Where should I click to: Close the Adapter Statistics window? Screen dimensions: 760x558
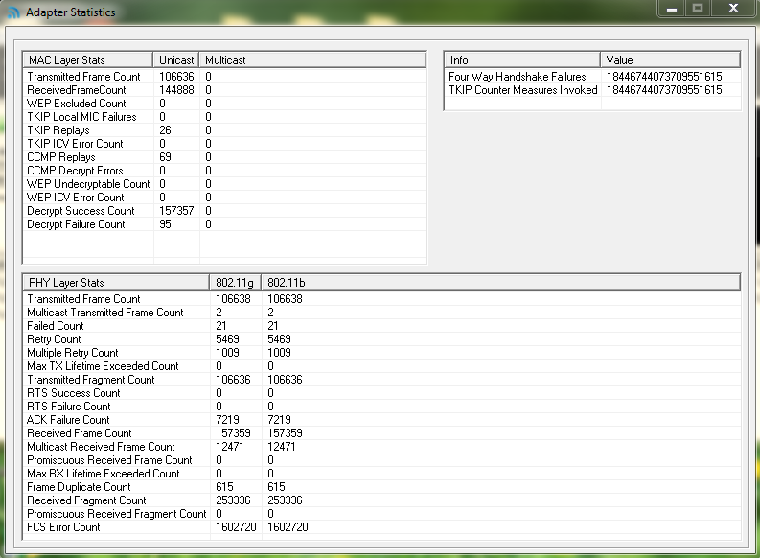tap(733, 9)
